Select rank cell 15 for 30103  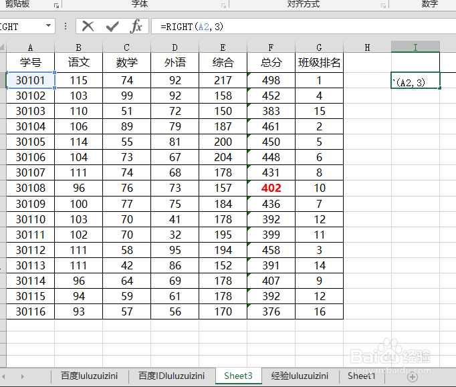pos(319,111)
